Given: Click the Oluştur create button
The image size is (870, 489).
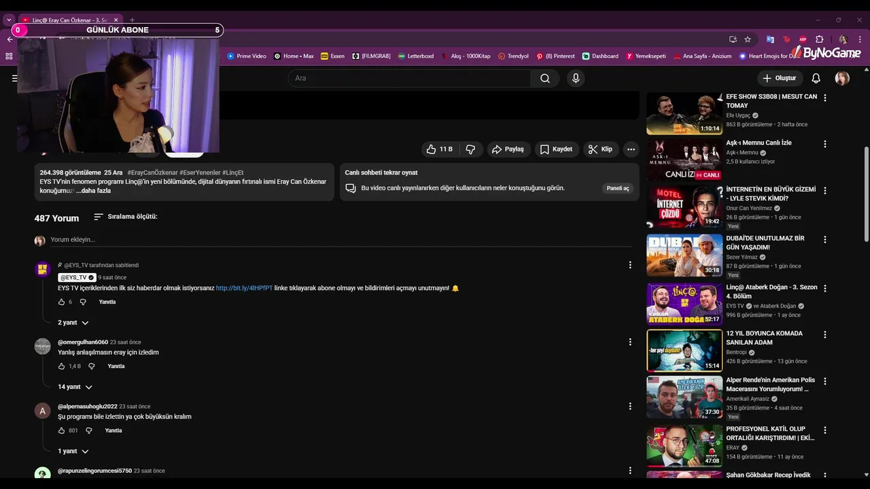Looking at the screenshot, I should (779, 78).
